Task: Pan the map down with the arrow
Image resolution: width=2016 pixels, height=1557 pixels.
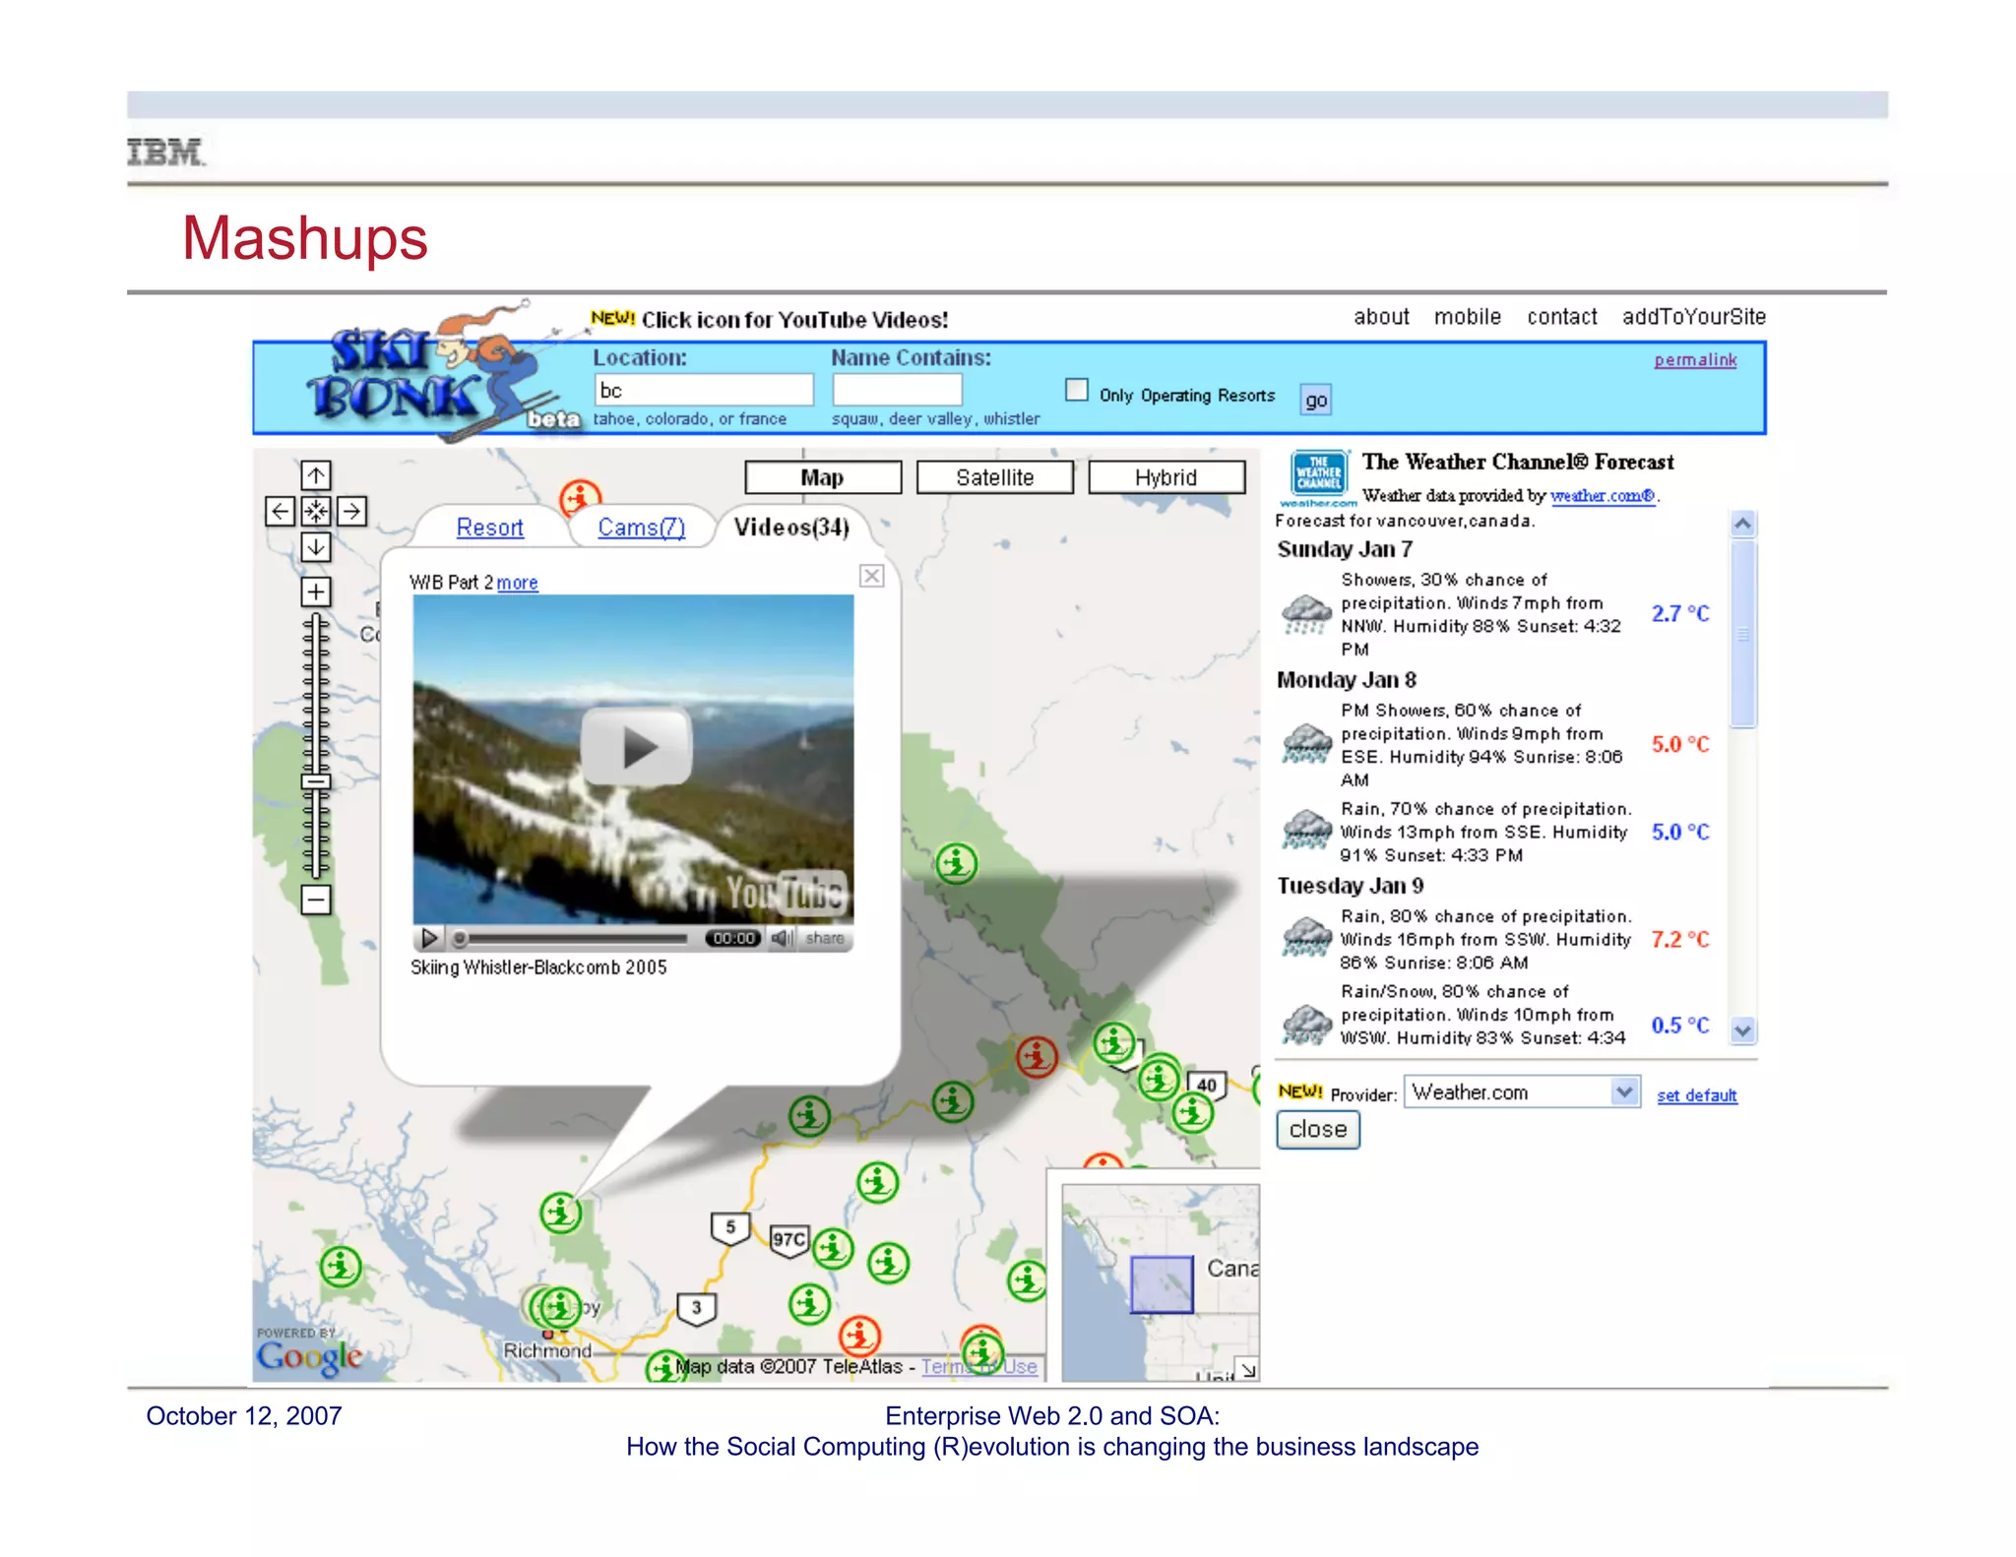Action: click(x=316, y=547)
